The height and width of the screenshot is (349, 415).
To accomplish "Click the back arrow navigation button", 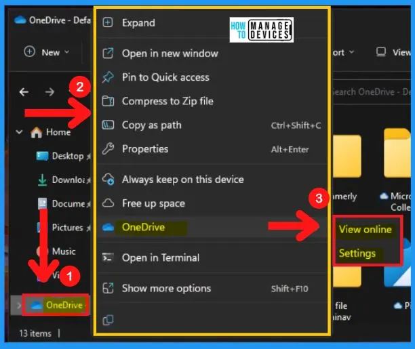I will (24, 92).
